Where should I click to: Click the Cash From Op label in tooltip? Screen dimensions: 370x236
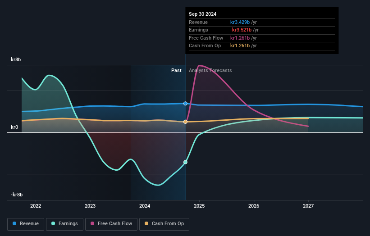click(x=205, y=46)
